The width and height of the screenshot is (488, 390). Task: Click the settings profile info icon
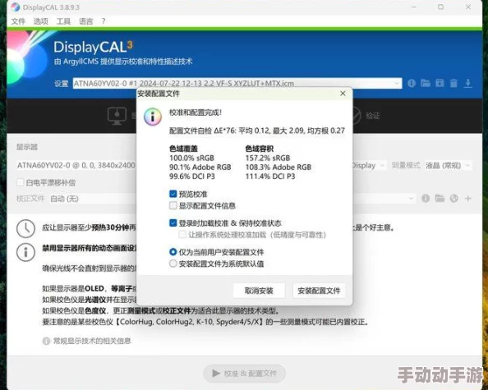[412, 84]
